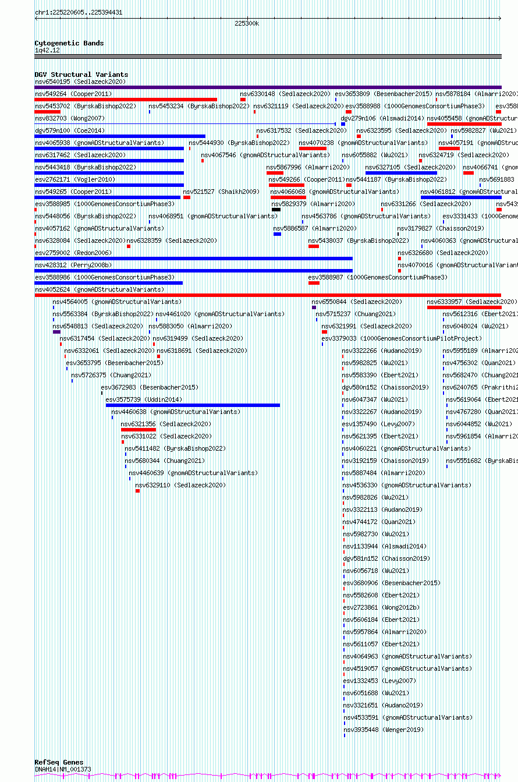This screenshot has width=518, height=782.
Task: Select esv3575739 (Uddin2014) label
Action: (144, 399)
